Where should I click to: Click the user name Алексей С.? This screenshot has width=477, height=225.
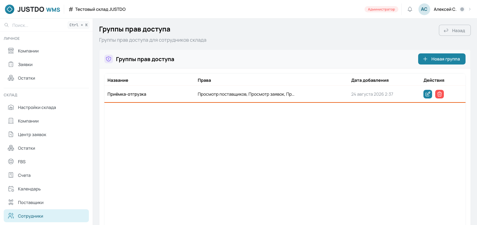click(x=445, y=9)
